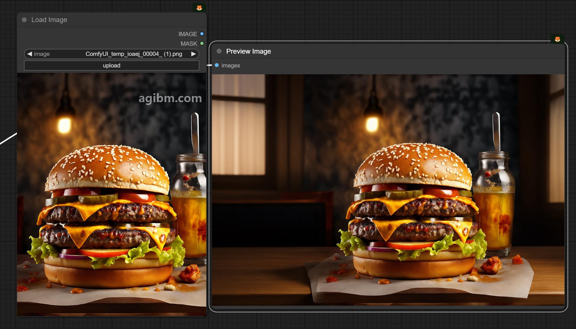The width and height of the screenshot is (576, 329).
Task: Click the fox badge above Load Image node
Action: [x=199, y=8]
